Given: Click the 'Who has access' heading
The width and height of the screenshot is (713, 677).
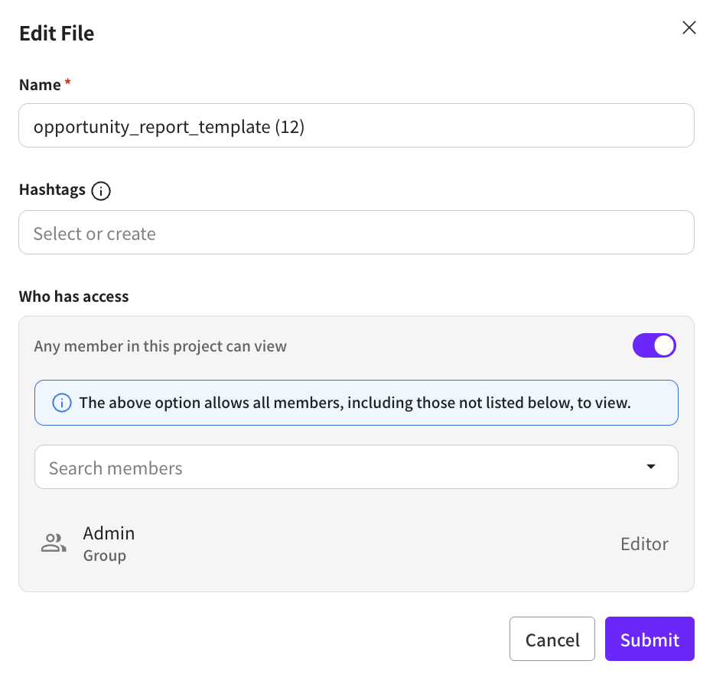Looking at the screenshot, I should click(x=74, y=296).
